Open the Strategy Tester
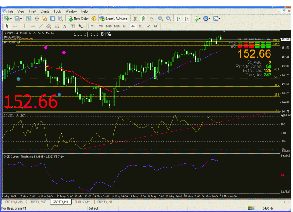The width and height of the screenshot is (293, 212). click(60, 18)
